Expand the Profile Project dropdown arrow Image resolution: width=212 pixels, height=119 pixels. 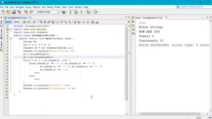click(99, 12)
